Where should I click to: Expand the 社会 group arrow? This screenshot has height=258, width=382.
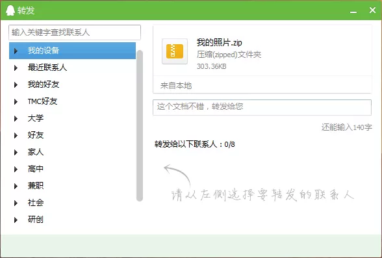[x=16, y=203]
